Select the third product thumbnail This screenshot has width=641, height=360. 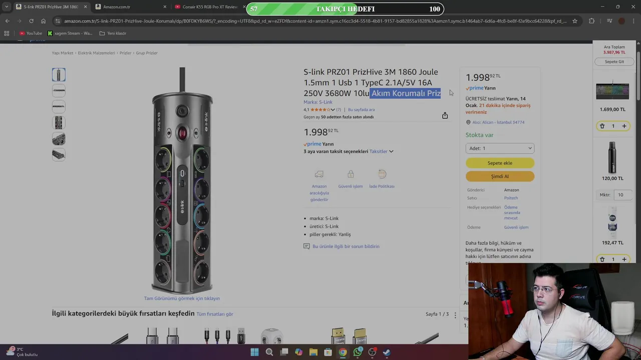(59, 106)
